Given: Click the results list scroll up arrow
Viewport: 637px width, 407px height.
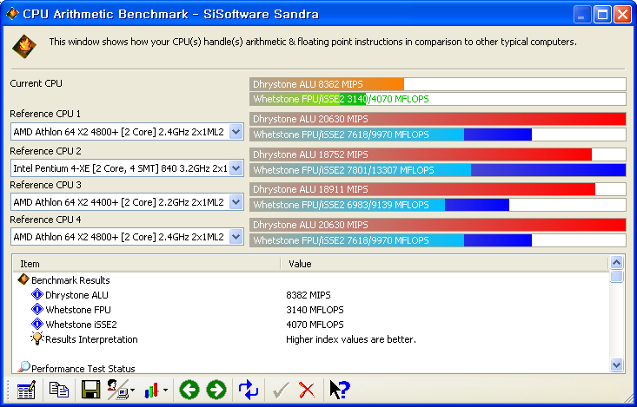Looking at the screenshot, I should coord(616,263).
